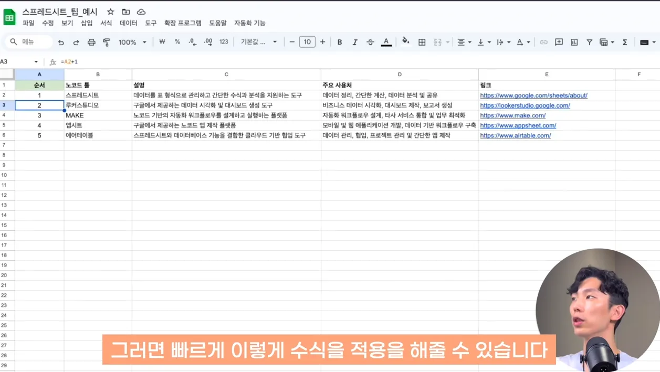Open the 123 number format menu
The image size is (660, 372).
224,42
